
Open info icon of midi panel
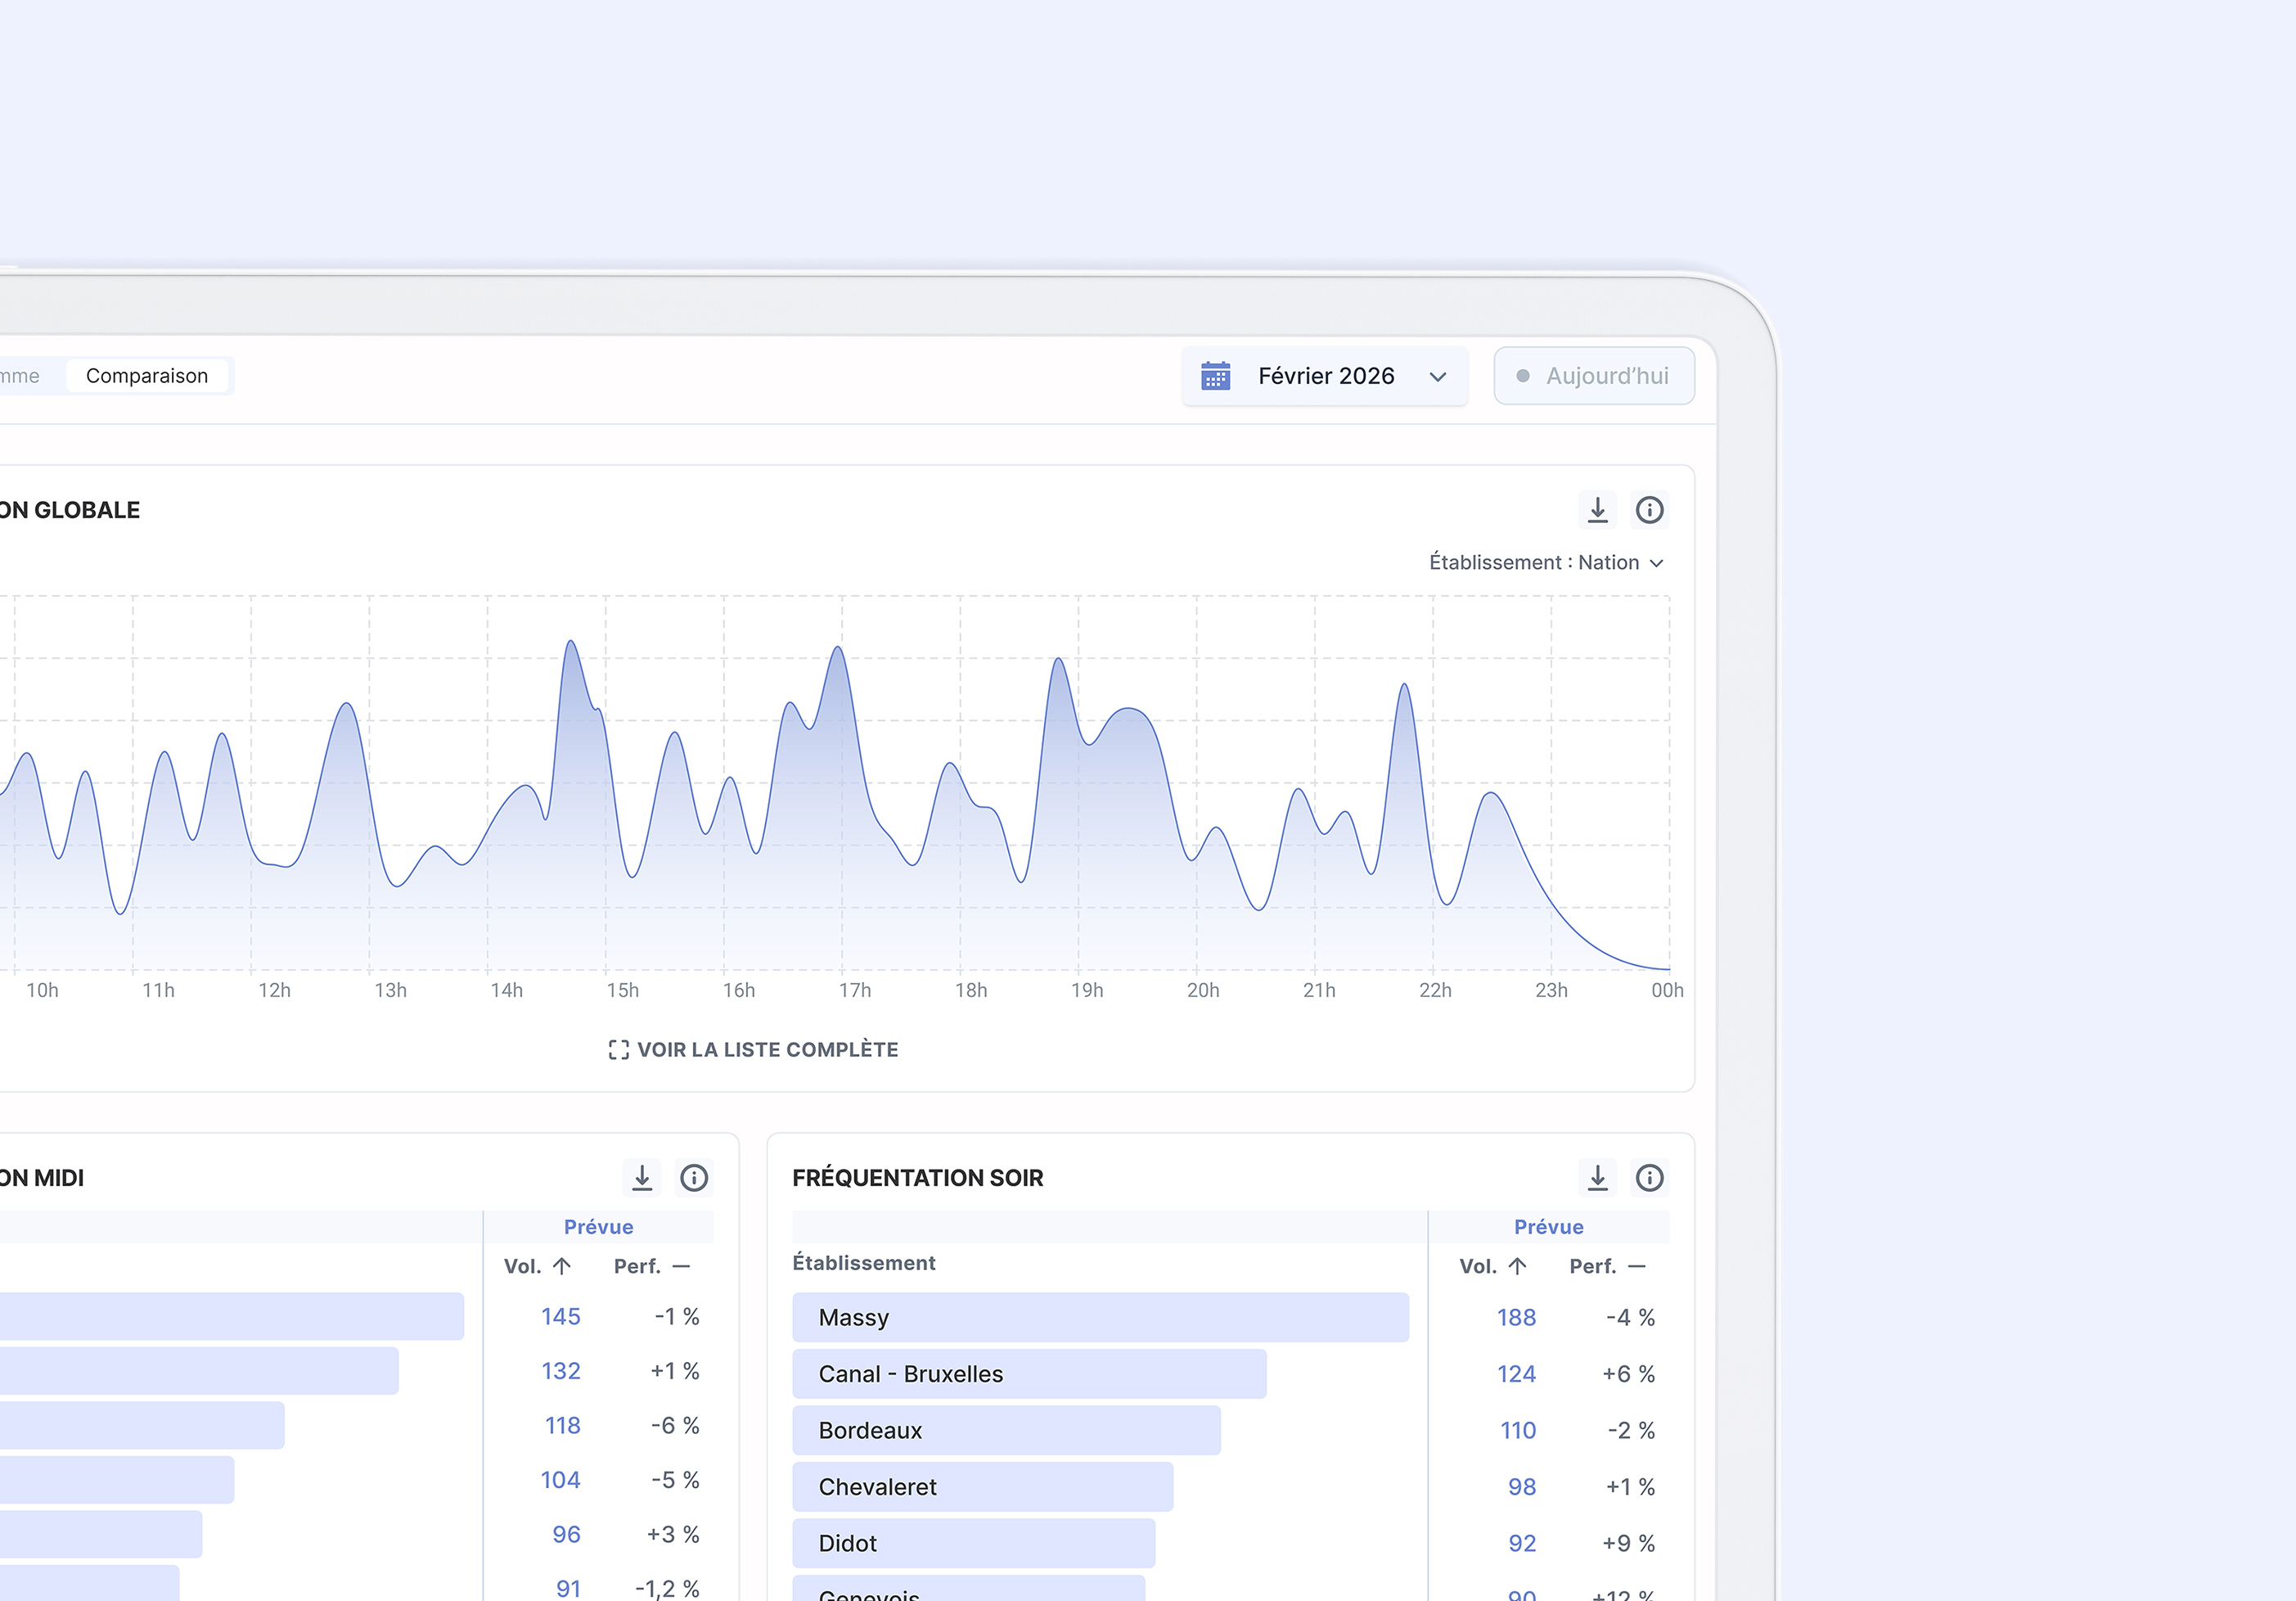[694, 1178]
